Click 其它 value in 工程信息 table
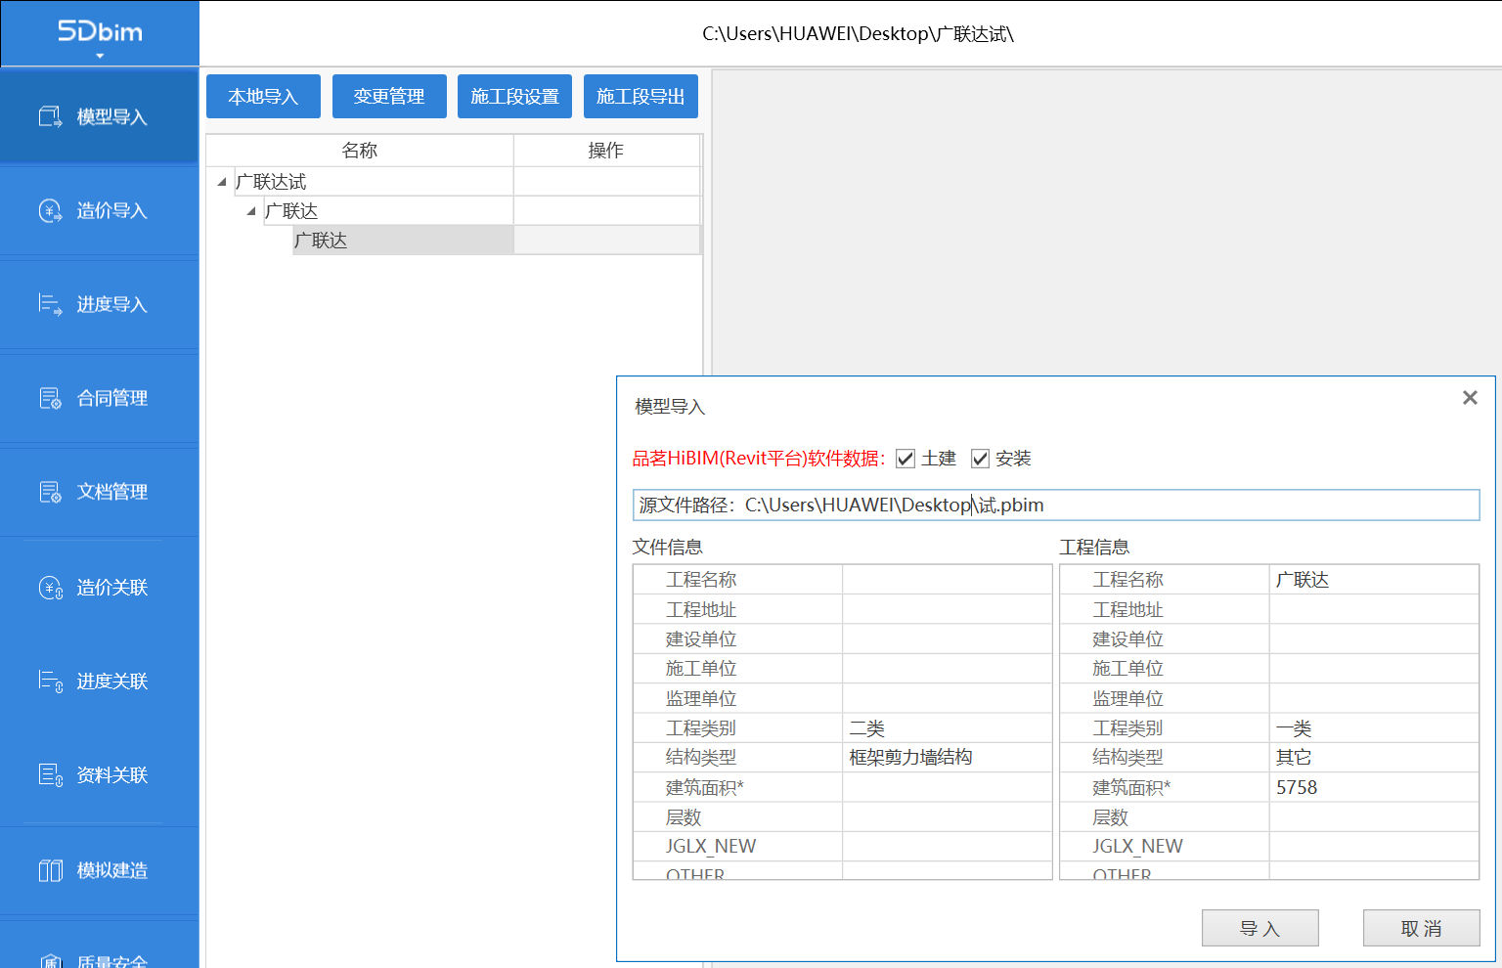 [1294, 758]
